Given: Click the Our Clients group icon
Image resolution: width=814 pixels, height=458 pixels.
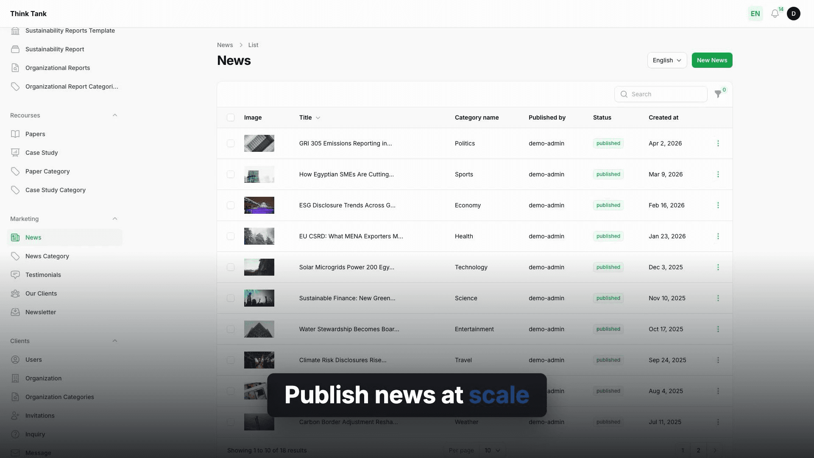Looking at the screenshot, I should (x=15, y=293).
